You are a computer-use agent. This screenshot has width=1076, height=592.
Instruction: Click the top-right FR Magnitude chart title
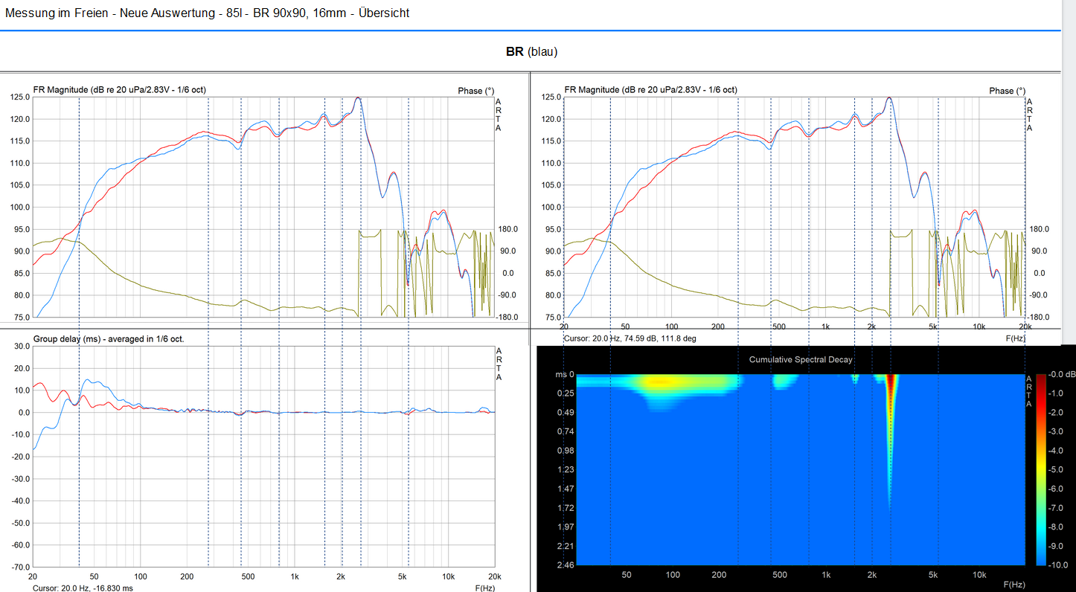pyautogui.click(x=651, y=90)
